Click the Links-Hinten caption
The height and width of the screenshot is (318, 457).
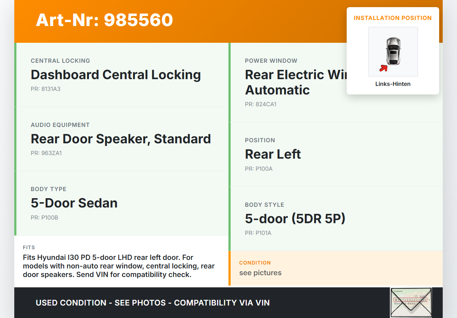point(393,84)
